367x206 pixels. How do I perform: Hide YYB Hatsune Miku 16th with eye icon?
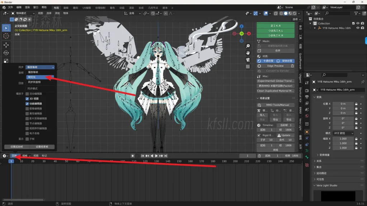coord(358,28)
